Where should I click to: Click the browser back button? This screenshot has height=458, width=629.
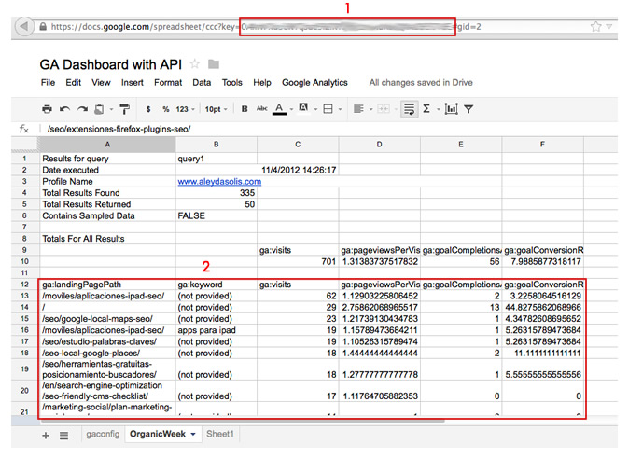tap(24, 26)
